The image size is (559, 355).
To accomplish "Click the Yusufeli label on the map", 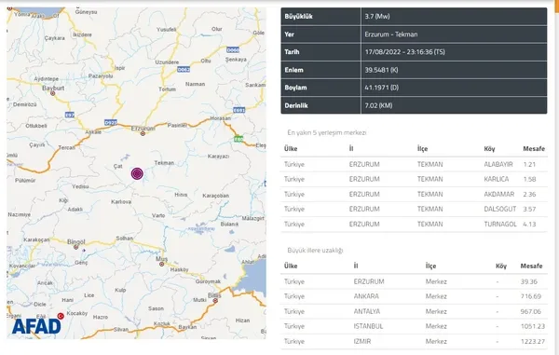I will click(x=167, y=29).
